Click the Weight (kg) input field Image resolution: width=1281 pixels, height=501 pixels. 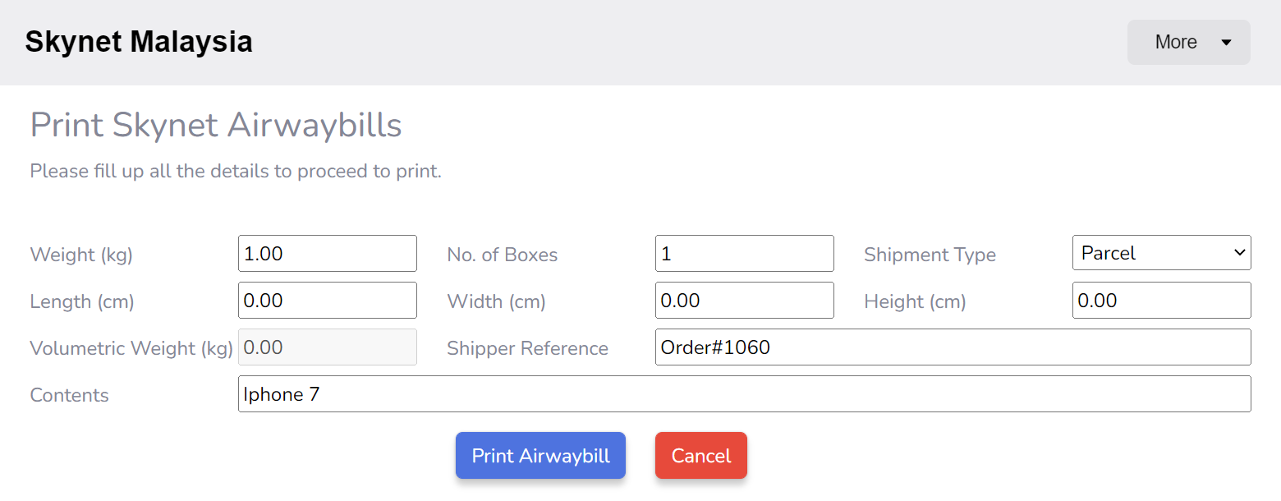327,254
